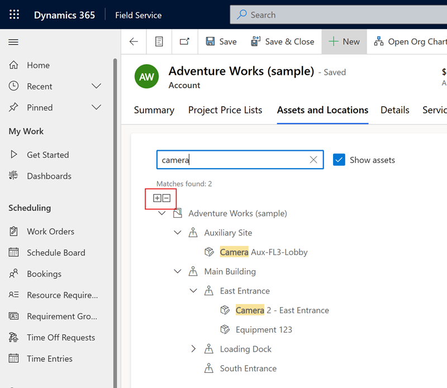447x388 pixels.
Task: Click the back arrow in command bar
Action: (x=134, y=42)
